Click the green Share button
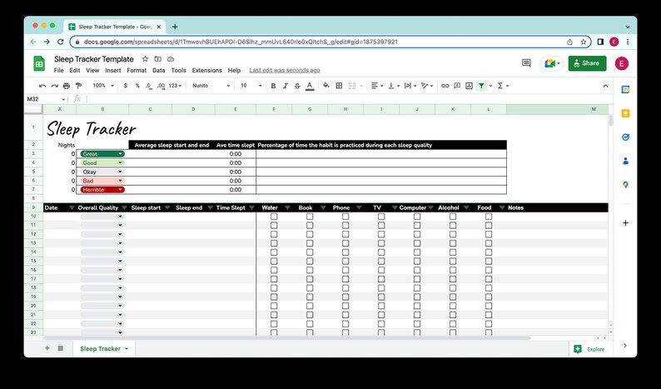 tap(587, 63)
